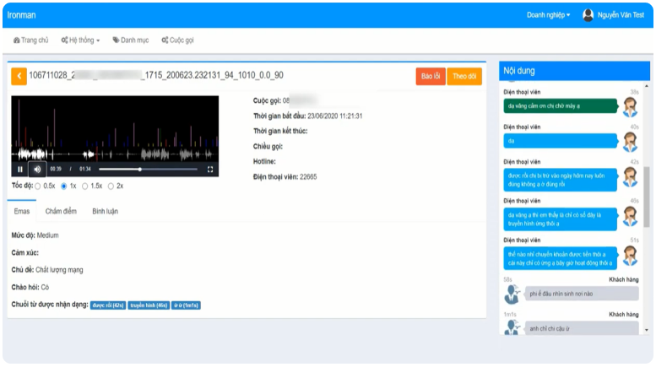Click the 'dạ vâng ạ thì em thấy' message bubble
Screen dimensions: 656x367
coord(561,219)
